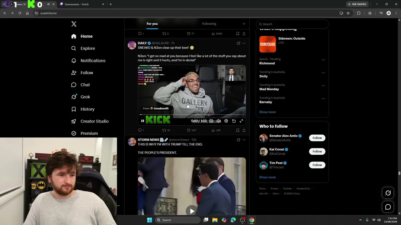This screenshot has width=401, height=225.
Task: Open the Privacy footer link
Action: [x=274, y=189]
